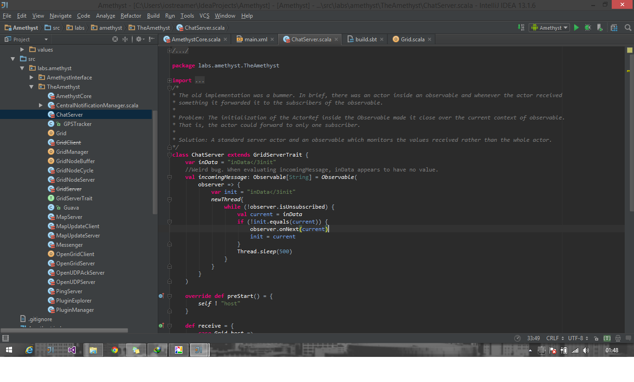Toggle tool window bars corner button
634x382 pixels.
click(5, 338)
